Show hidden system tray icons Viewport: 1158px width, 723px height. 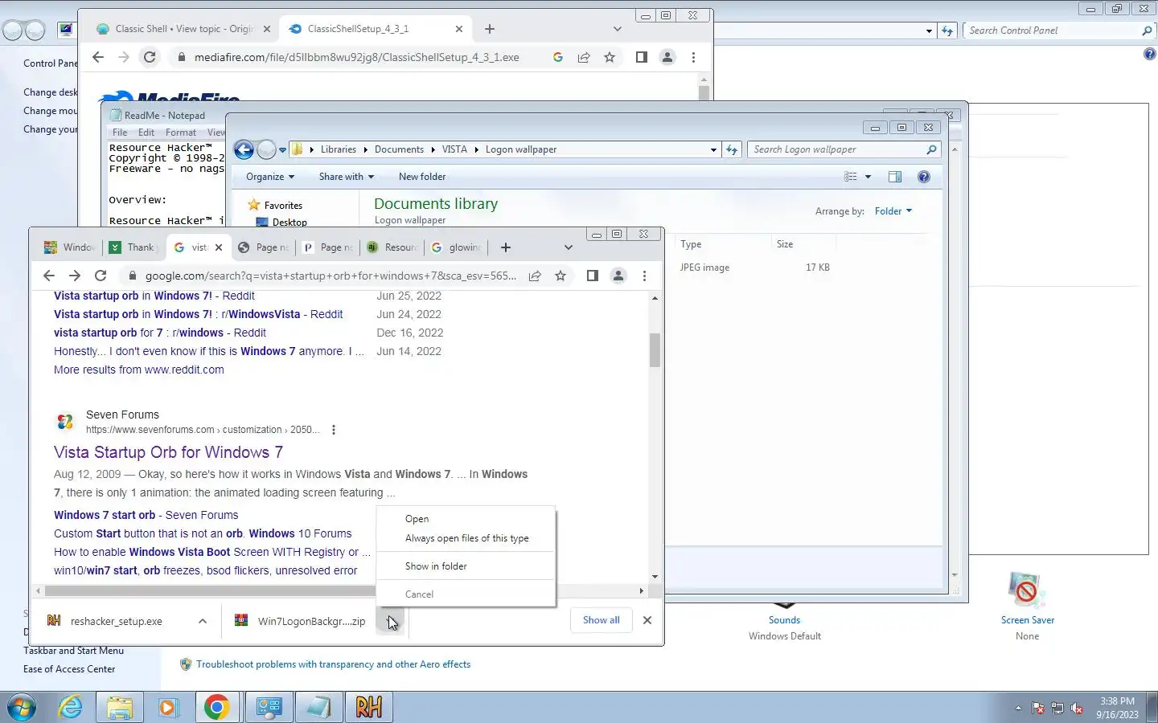[1018, 709]
